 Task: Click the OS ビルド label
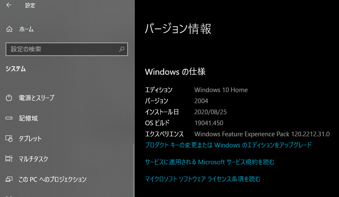[x=157, y=123]
